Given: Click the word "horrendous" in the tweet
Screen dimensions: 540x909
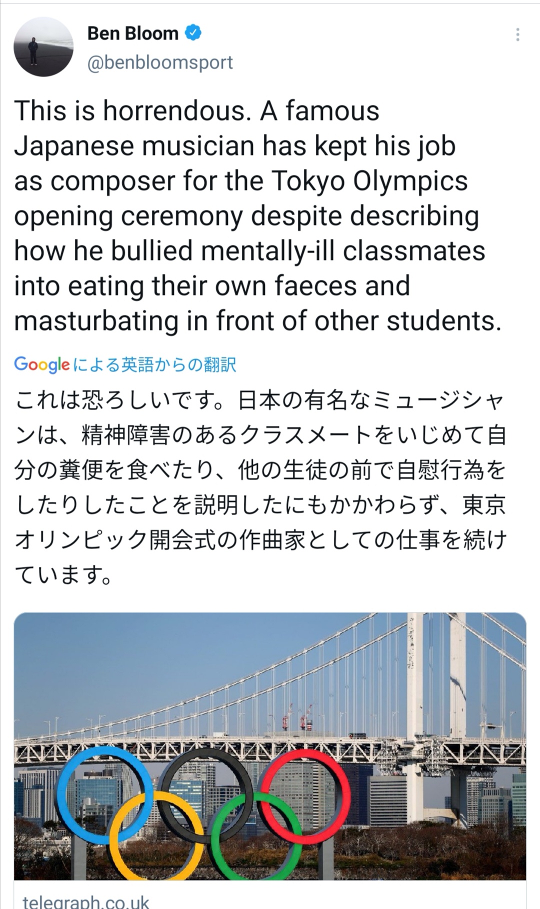Looking at the screenshot, I should [x=175, y=111].
